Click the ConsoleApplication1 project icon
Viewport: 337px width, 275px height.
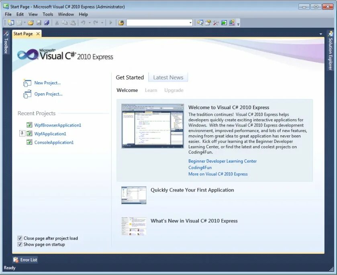pyautogui.click(x=29, y=142)
